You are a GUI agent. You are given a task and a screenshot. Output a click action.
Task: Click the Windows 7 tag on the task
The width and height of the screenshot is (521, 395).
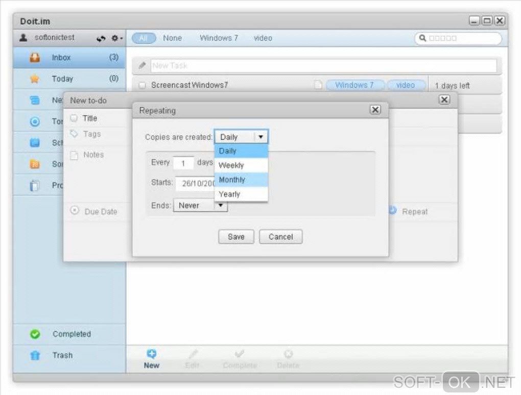pos(355,85)
